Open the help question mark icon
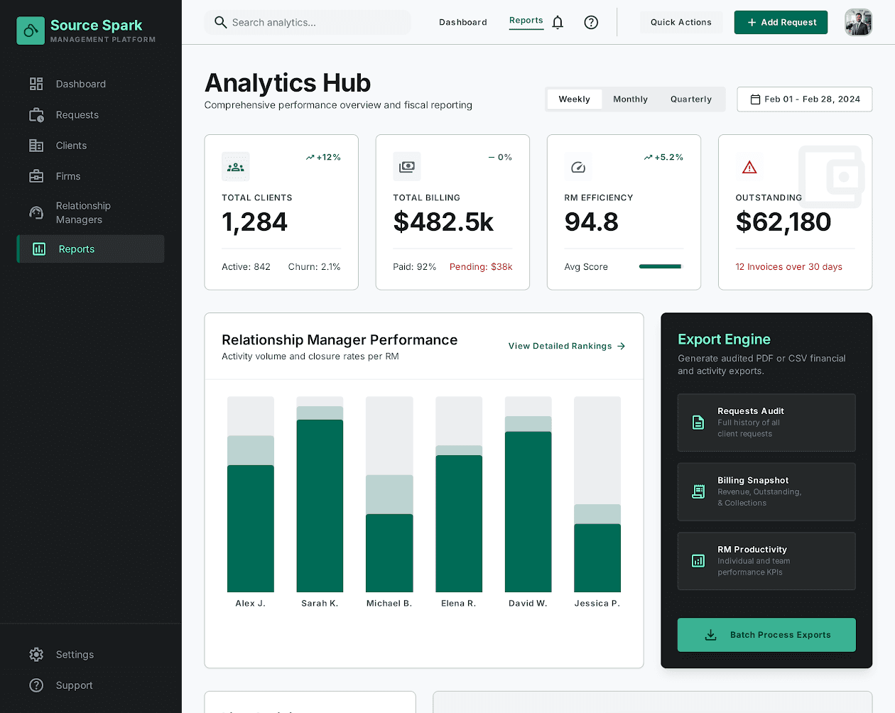 591,22
